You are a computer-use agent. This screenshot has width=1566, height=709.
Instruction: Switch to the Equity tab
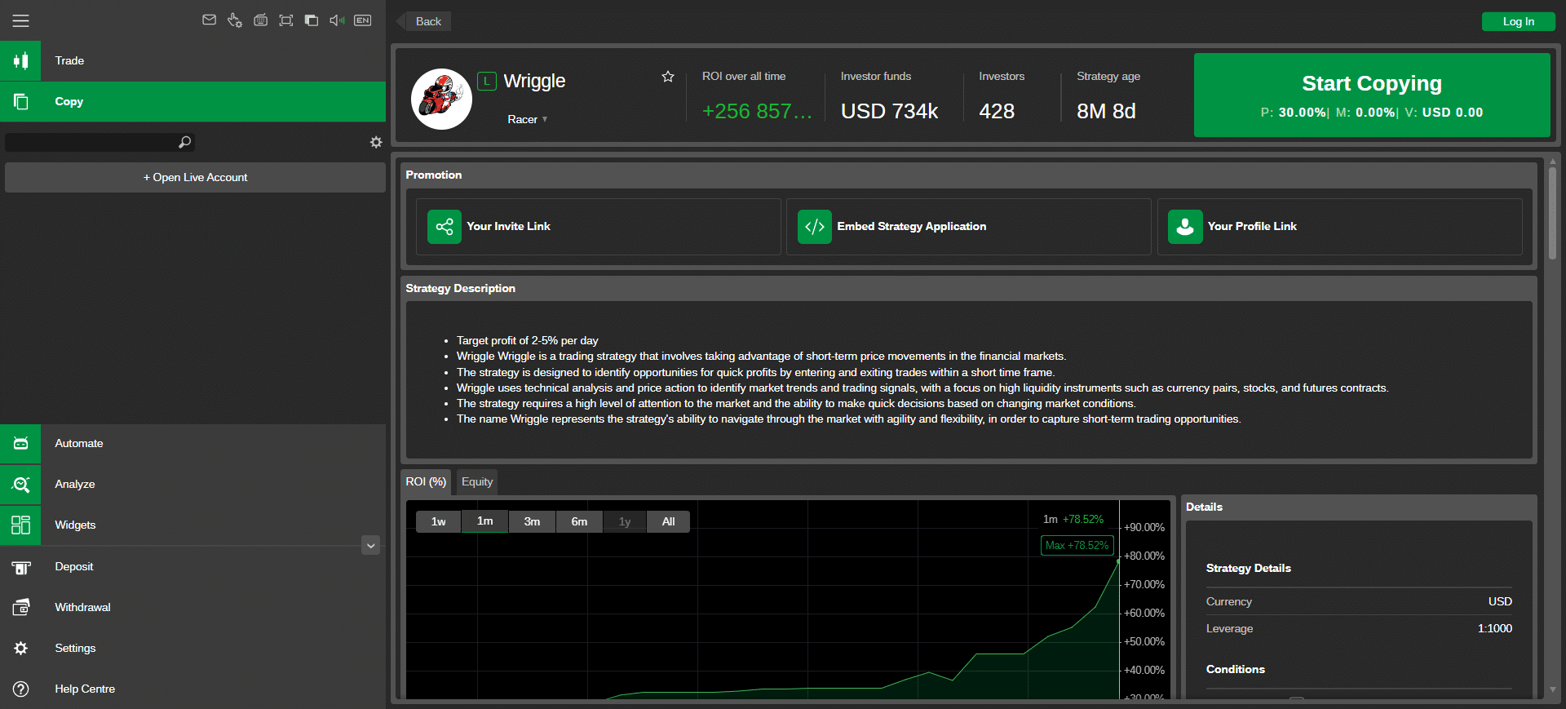[477, 481]
